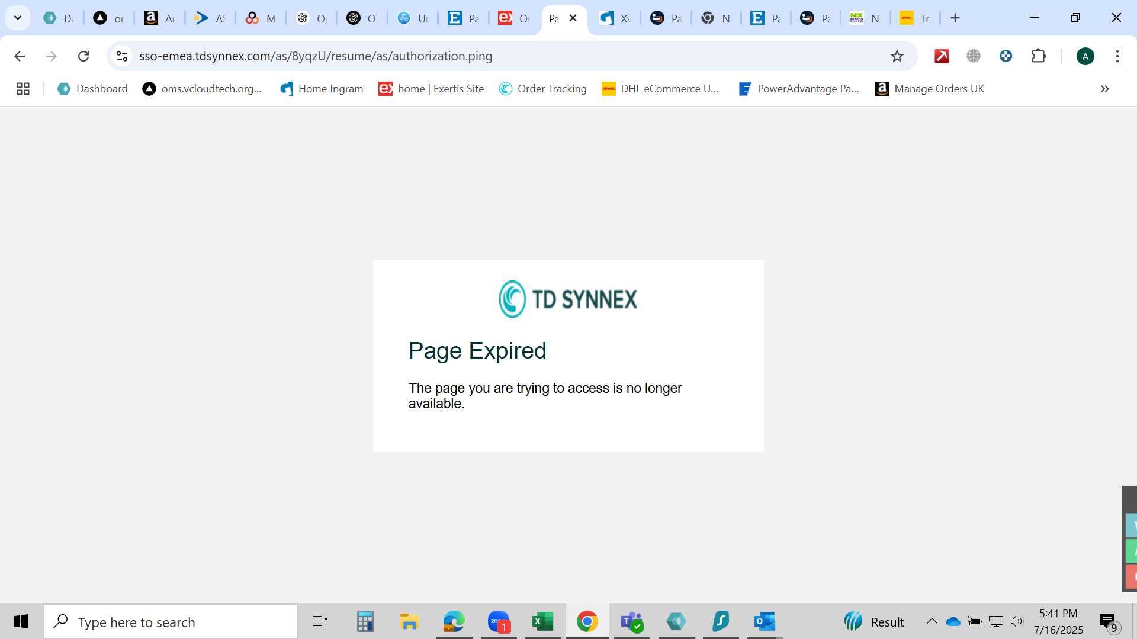The height and width of the screenshot is (639, 1137).
Task: Open the Dashboard bookmark
Action: [x=92, y=89]
